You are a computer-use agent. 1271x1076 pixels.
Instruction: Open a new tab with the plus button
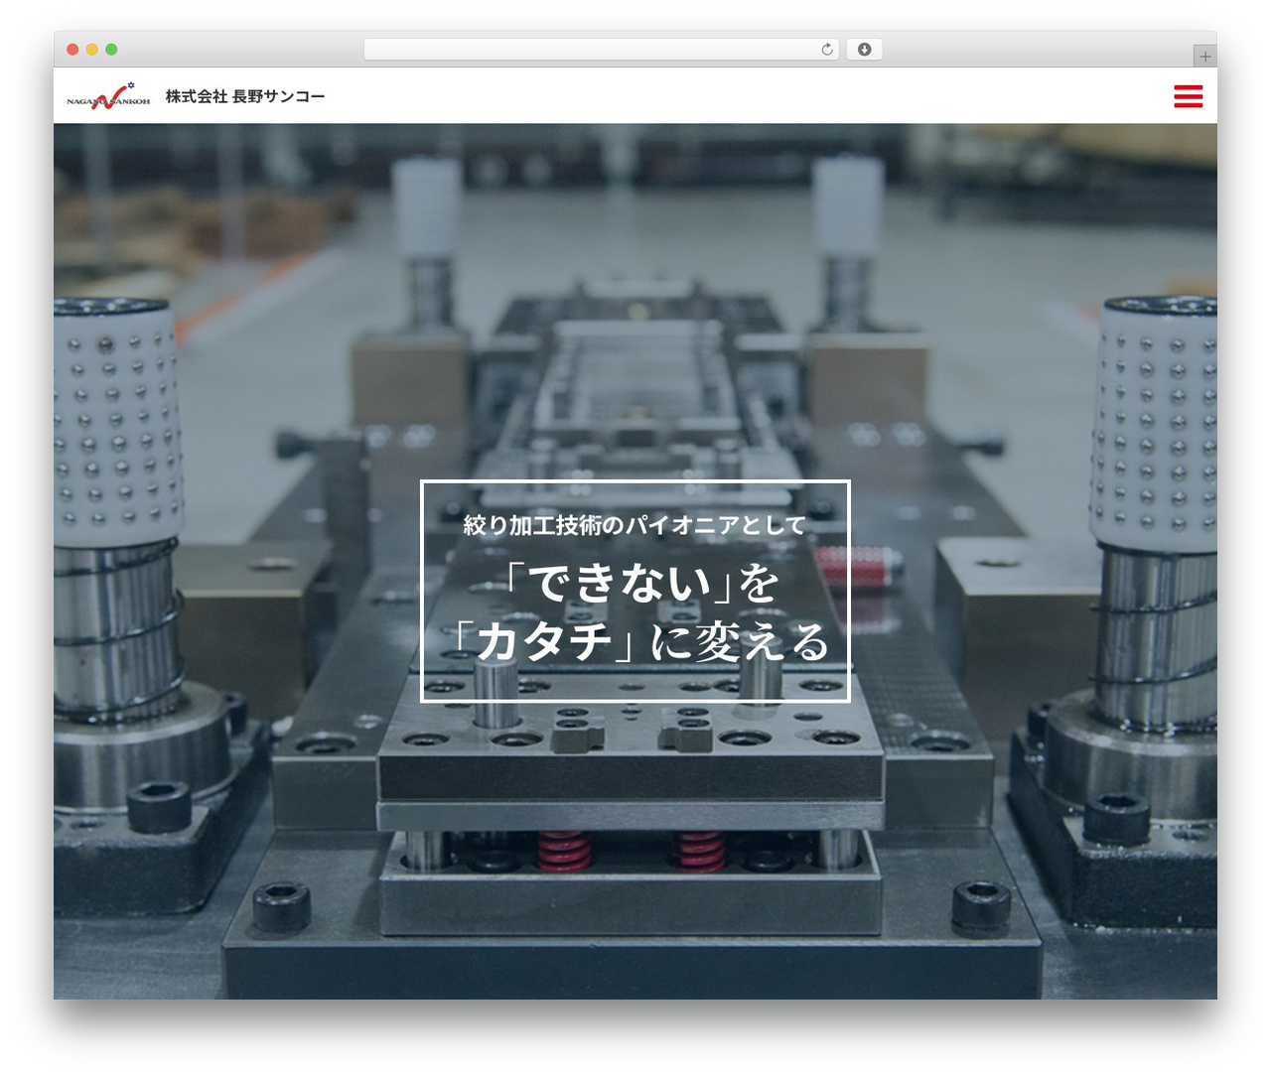(x=1204, y=57)
